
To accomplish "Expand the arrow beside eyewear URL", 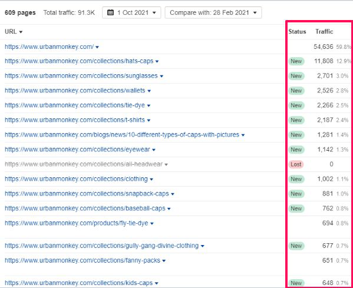I will pos(154,150).
